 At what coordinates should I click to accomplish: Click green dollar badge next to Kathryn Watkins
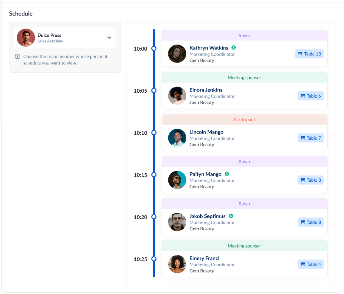coord(234,48)
